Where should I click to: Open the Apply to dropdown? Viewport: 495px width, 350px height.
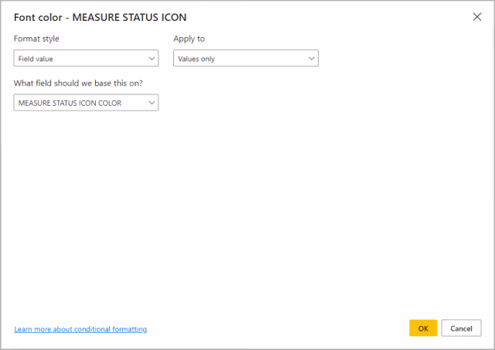246,59
